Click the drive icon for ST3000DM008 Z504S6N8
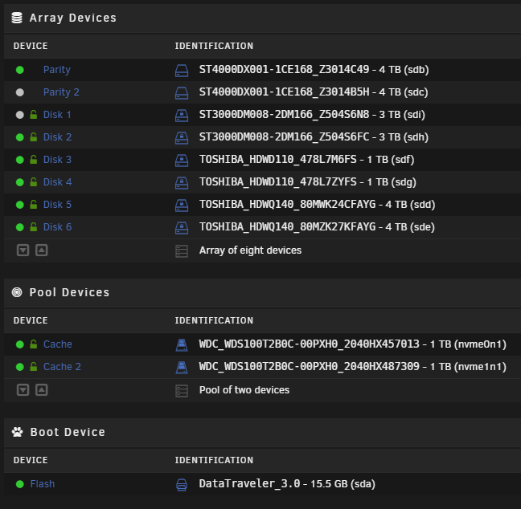Viewport: 521px width, 509px height. point(182,116)
